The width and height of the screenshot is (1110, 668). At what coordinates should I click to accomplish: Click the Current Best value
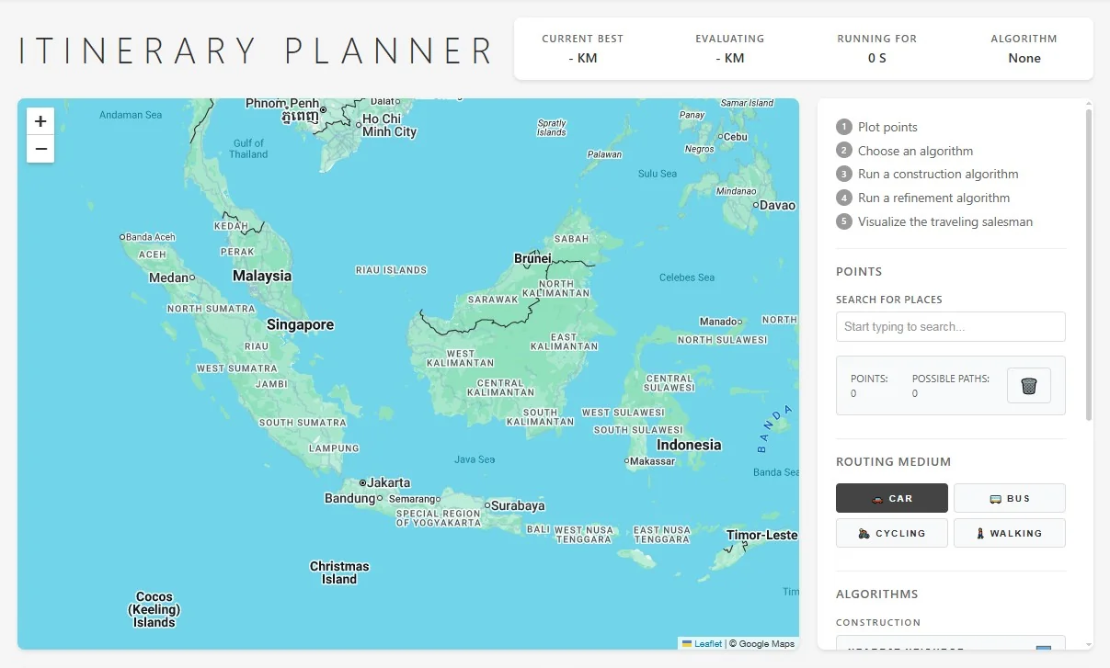click(582, 58)
